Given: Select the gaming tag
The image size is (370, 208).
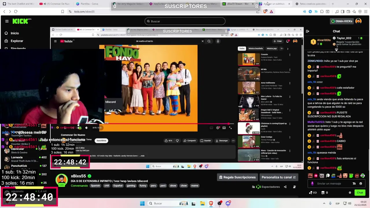Looking at the screenshot, I should [x=131, y=186].
